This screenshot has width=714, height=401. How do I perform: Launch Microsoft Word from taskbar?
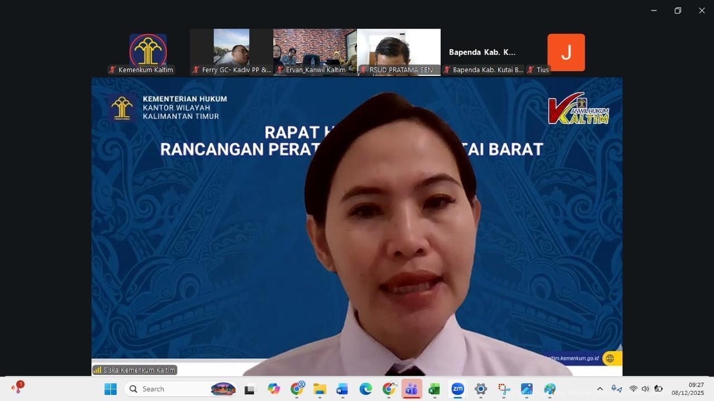coord(342,389)
